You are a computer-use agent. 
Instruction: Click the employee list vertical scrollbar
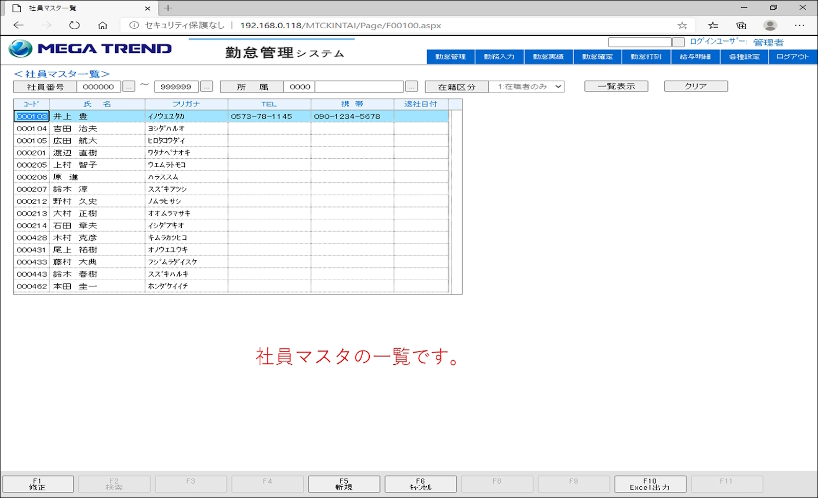coord(455,201)
